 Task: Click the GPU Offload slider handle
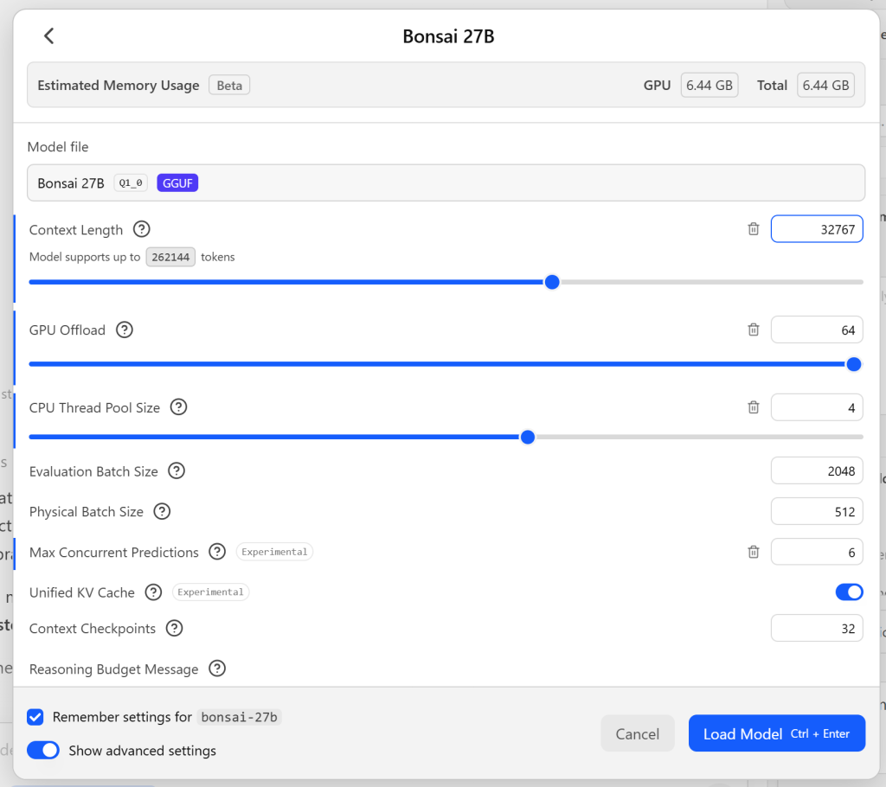(854, 364)
